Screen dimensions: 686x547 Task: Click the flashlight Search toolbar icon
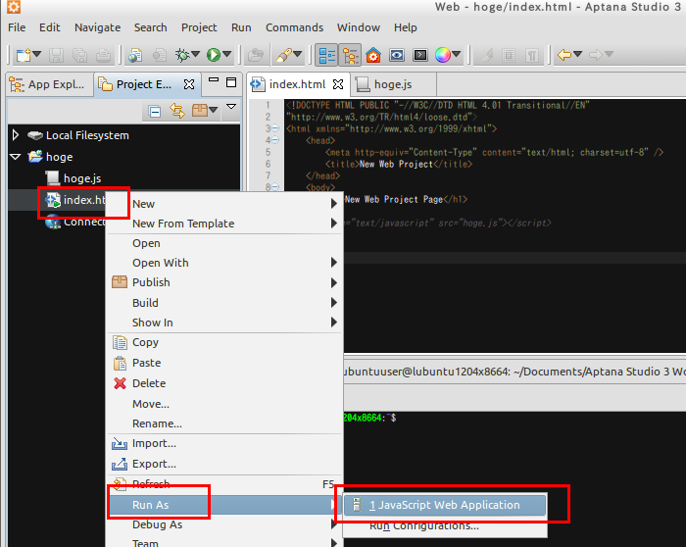point(283,55)
